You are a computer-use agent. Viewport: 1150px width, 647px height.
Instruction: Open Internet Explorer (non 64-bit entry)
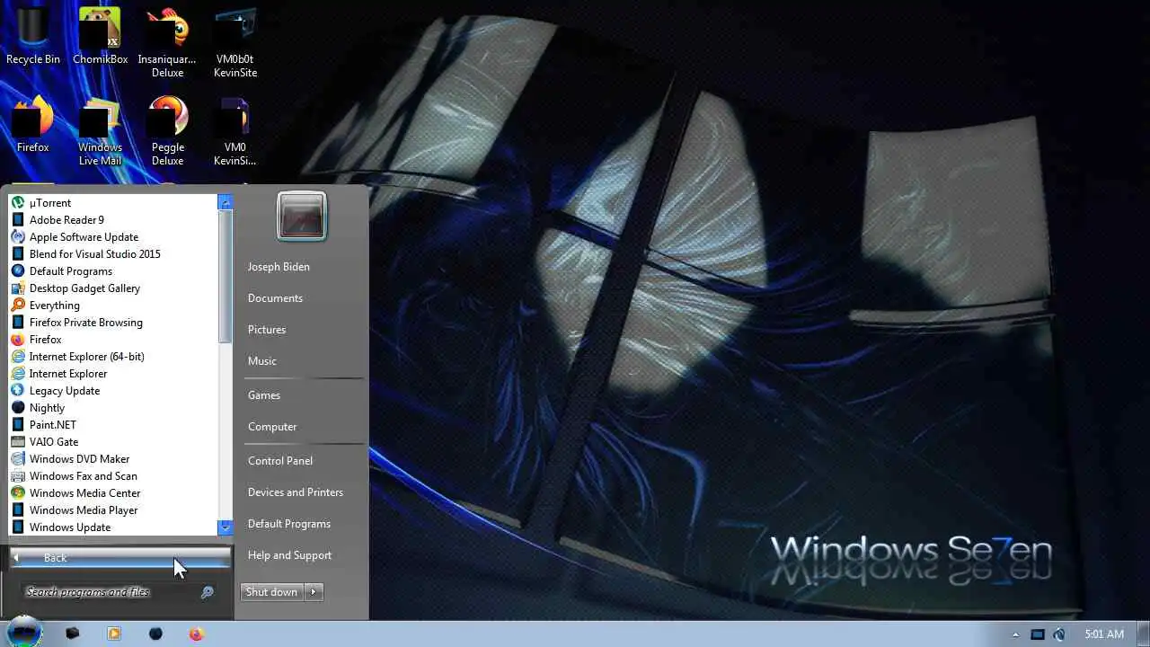(x=113, y=374)
